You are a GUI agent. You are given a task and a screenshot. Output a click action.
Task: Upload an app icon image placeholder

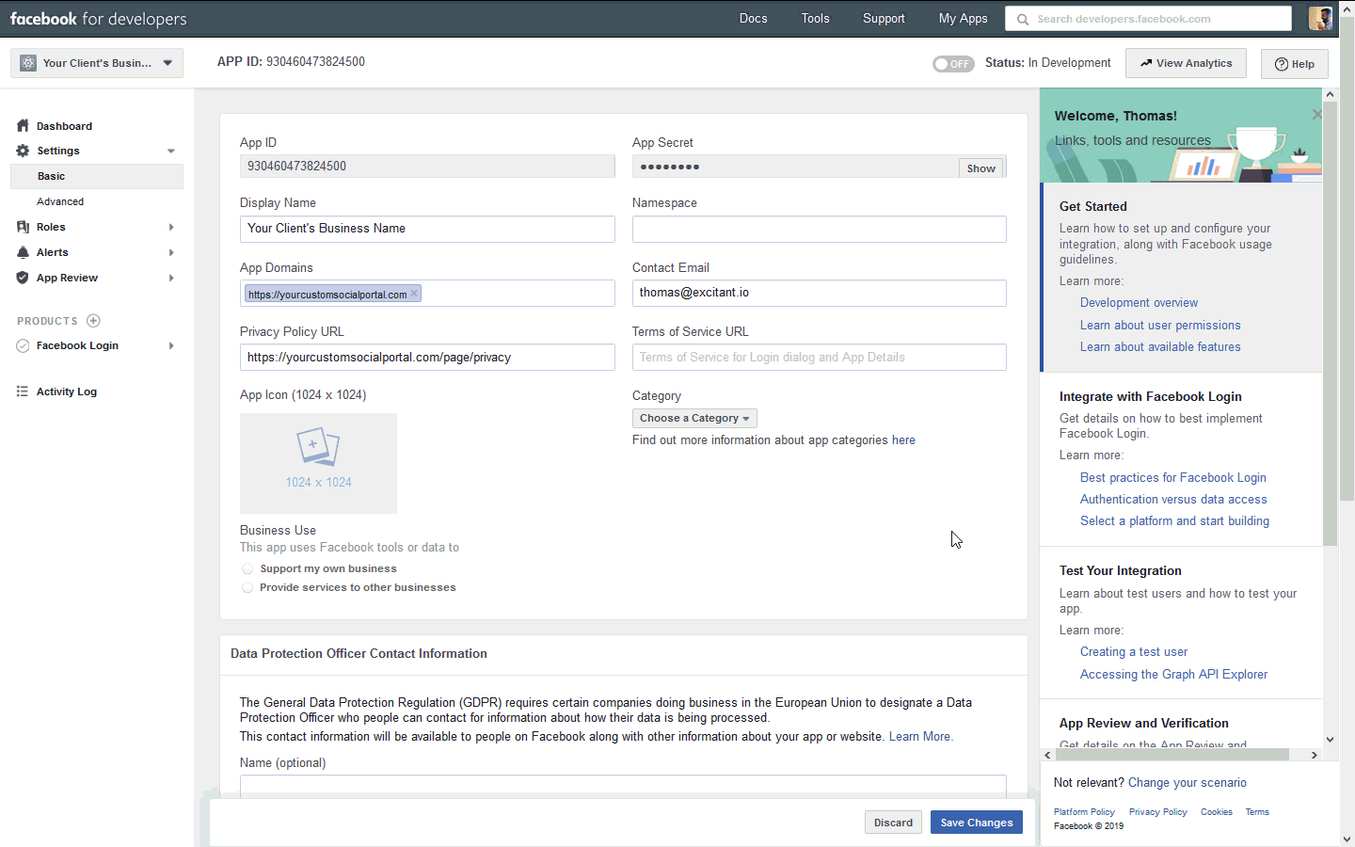coord(318,463)
